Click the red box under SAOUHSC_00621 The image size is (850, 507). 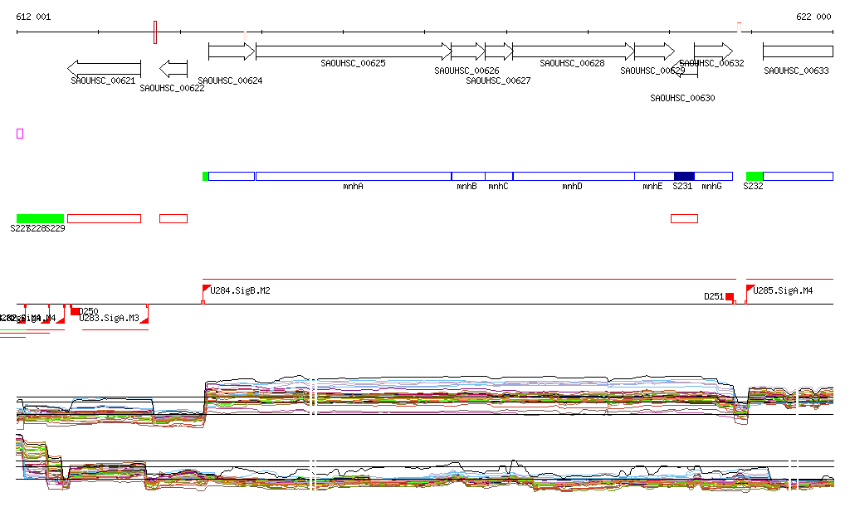tap(104, 218)
